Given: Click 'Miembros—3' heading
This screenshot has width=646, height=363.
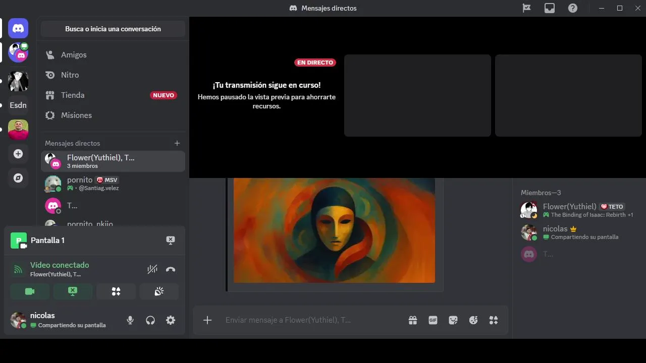Looking at the screenshot, I should (541, 193).
